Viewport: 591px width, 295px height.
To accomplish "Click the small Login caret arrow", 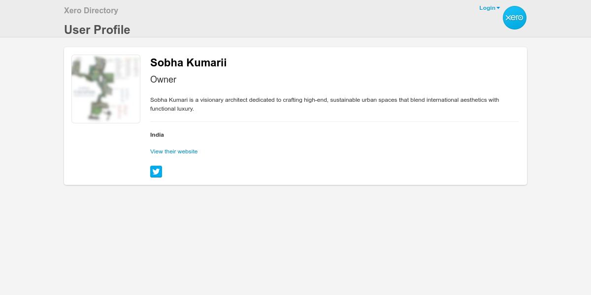I will pyautogui.click(x=498, y=8).
